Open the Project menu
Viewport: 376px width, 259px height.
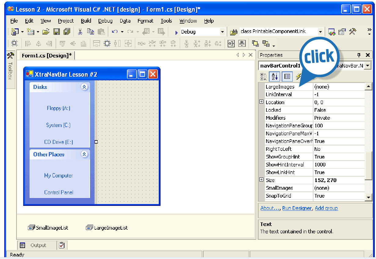point(66,21)
